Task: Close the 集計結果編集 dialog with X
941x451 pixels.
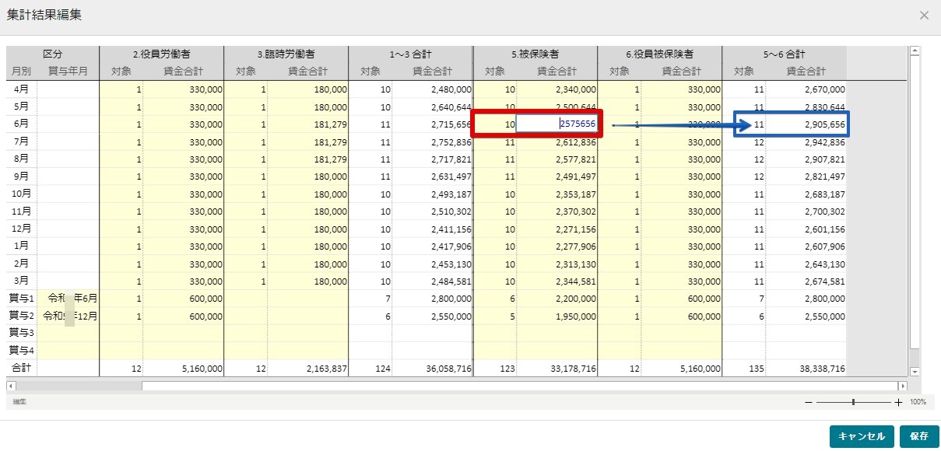Action: click(924, 16)
